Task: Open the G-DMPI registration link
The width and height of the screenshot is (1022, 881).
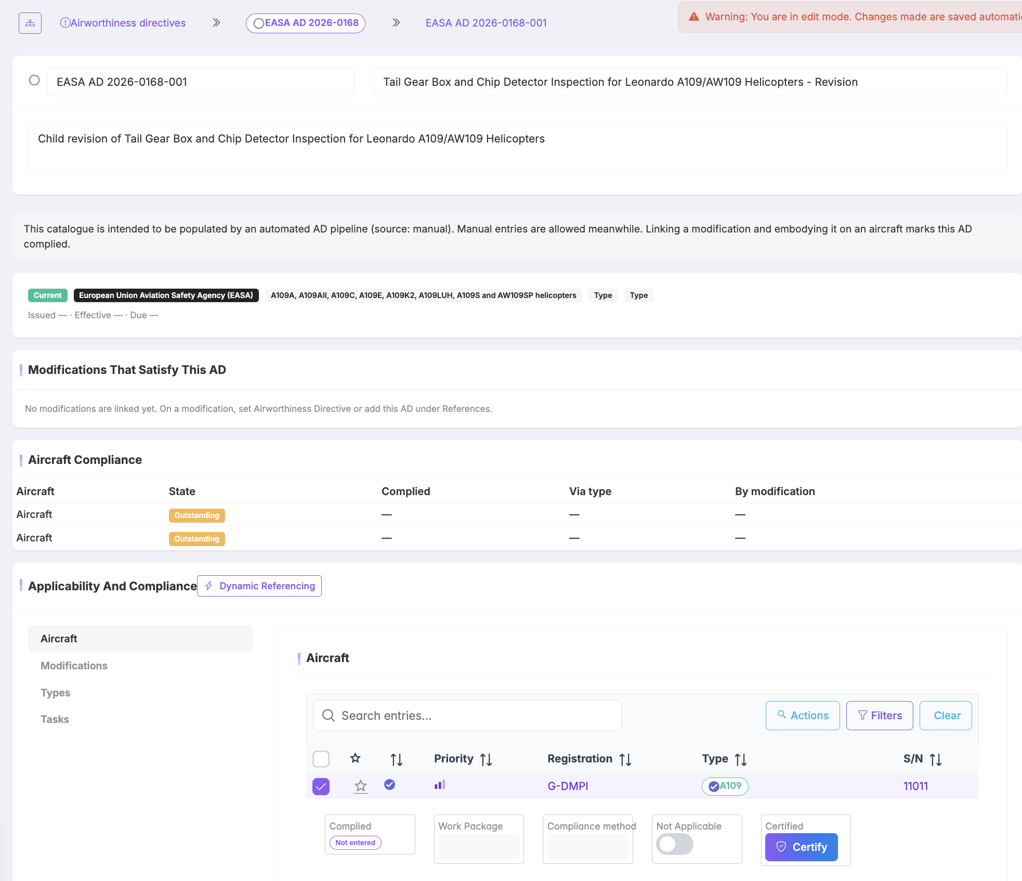Action: tap(568, 786)
